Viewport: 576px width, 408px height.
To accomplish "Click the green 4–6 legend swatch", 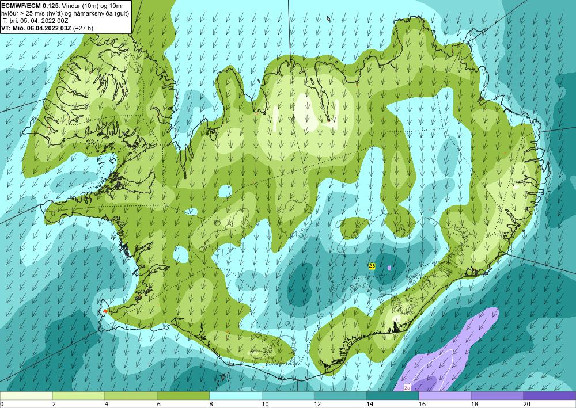I will point(131,396).
